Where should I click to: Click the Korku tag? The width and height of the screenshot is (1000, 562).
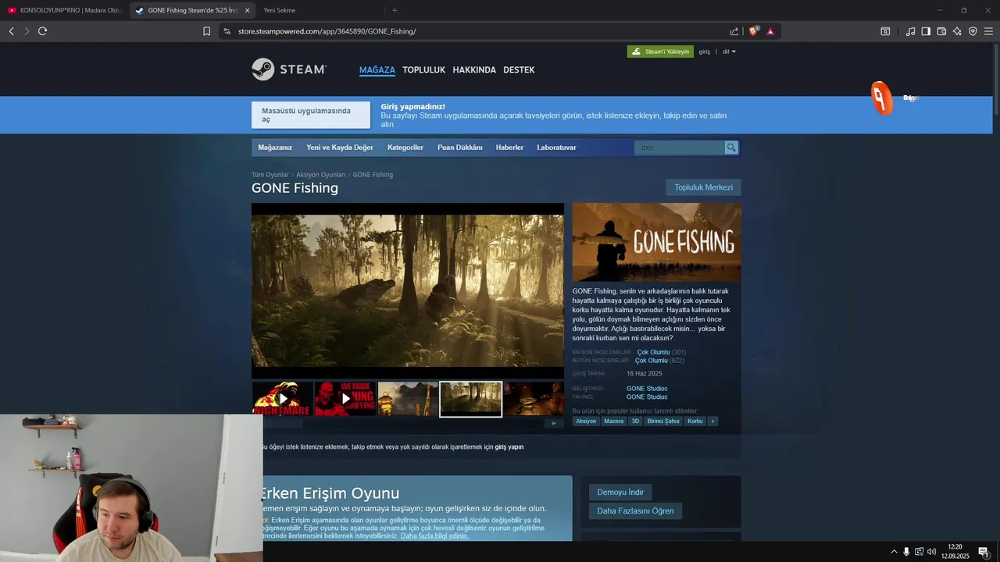695,421
